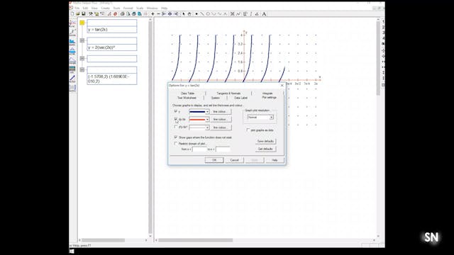Click the blue diagonal line sidebar icon
Screen dimensions: 454x255
pyautogui.click(x=72, y=79)
